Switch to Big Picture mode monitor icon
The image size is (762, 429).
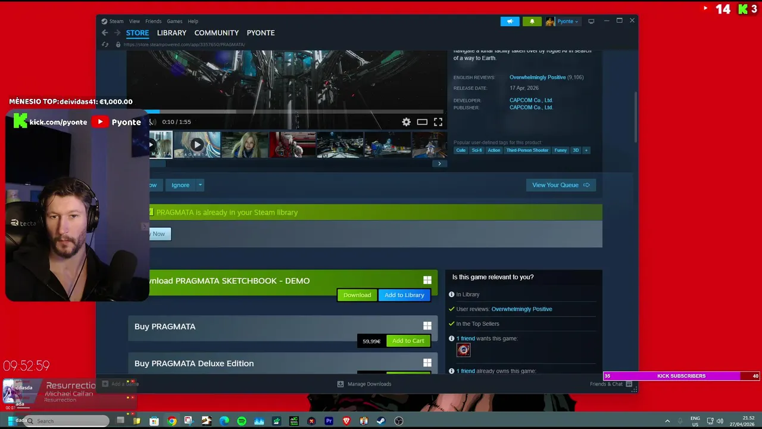point(591,21)
